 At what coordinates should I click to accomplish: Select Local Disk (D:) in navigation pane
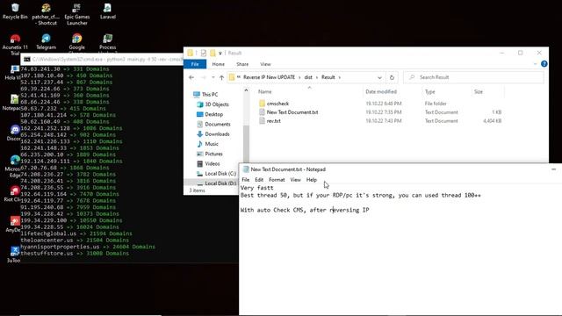(x=220, y=183)
